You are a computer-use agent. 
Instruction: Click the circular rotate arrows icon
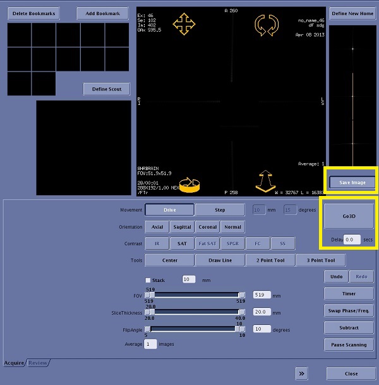pyautogui.click(x=267, y=25)
